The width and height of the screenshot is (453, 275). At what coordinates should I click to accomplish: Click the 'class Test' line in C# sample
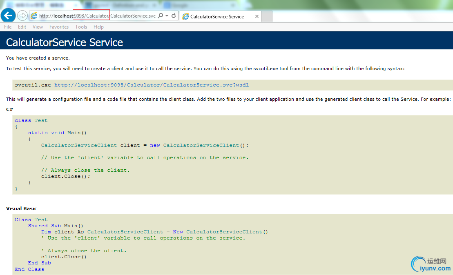click(31, 120)
